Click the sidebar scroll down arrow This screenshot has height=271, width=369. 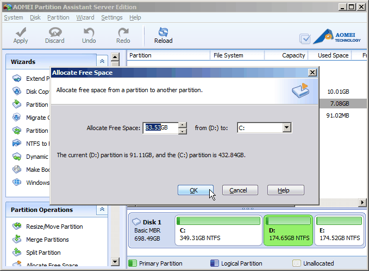pyautogui.click(x=115, y=262)
